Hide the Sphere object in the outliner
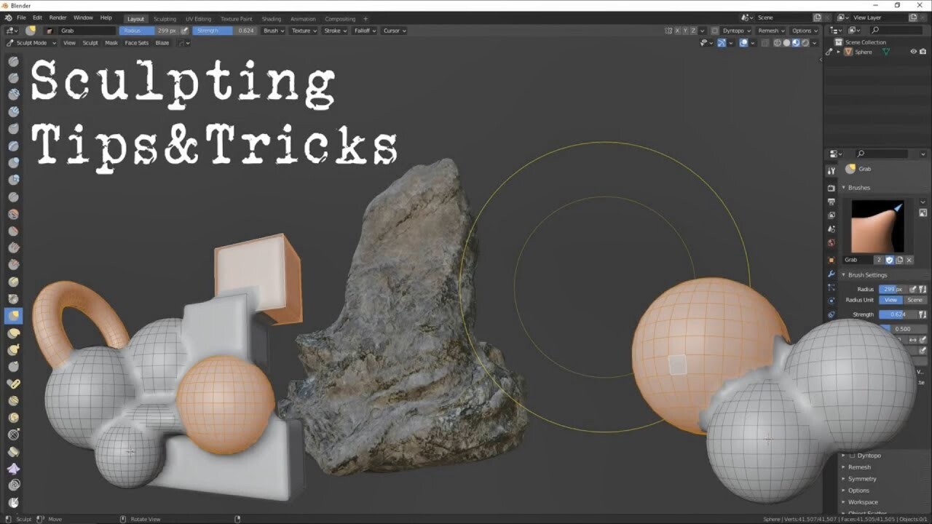Image resolution: width=932 pixels, height=524 pixels. pos(914,51)
